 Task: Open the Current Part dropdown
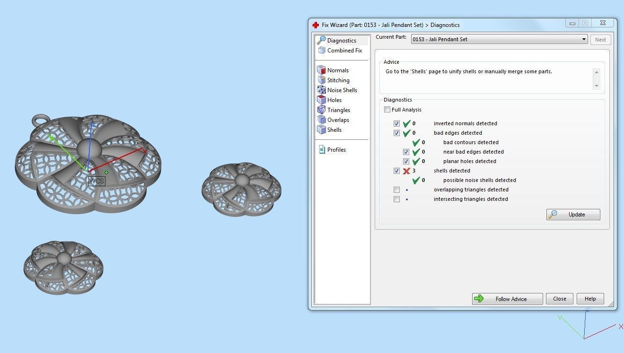tap(499, 39)
